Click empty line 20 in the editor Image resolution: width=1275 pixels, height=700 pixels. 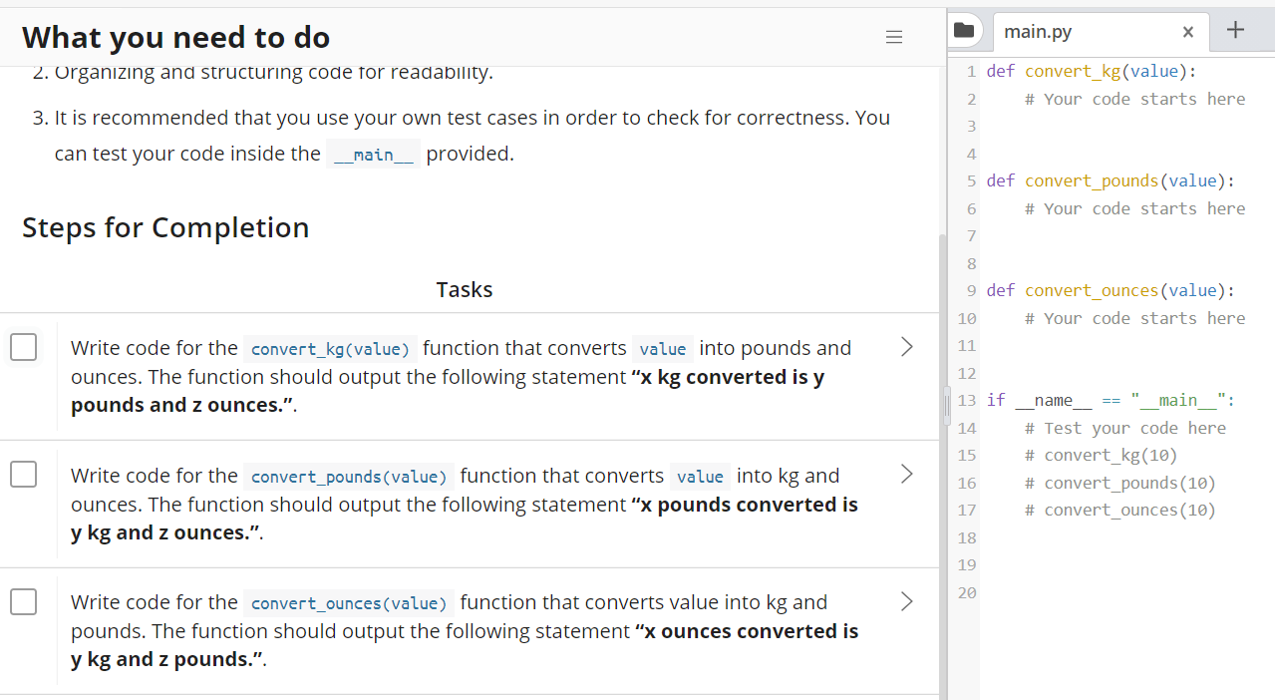point(1097,593)
